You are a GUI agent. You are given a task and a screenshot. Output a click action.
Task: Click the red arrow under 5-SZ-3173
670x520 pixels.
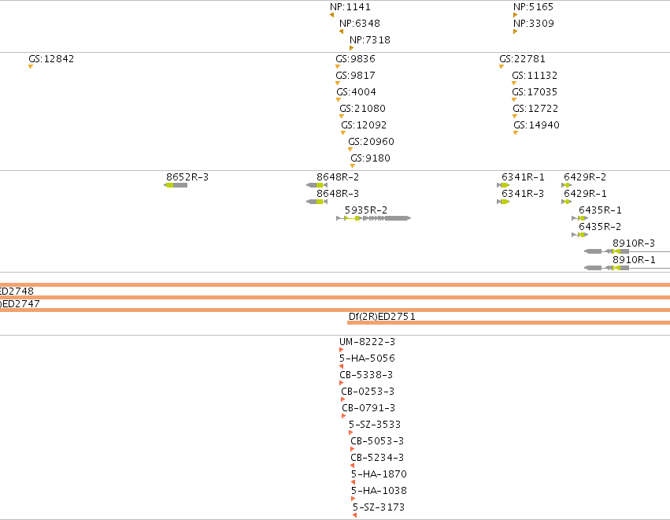[354, 515]
